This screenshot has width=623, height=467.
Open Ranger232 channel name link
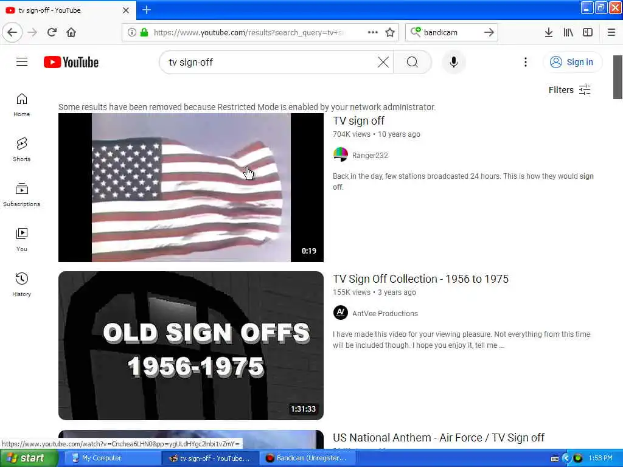pyautogui.click(x=370, y=155)
